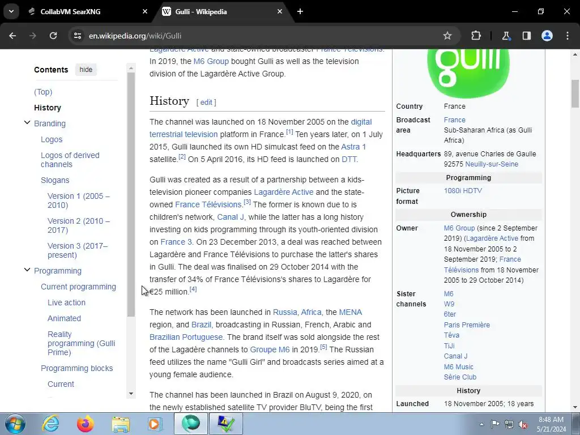
Task: Open Série Club sister channel link
Action: pyautogui.click(x=460, y=377)
